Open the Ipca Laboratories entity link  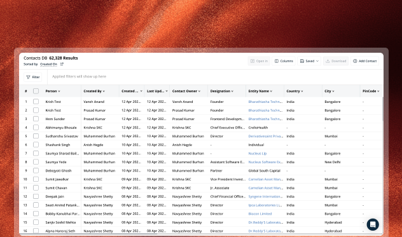click(x=265, y=205)
